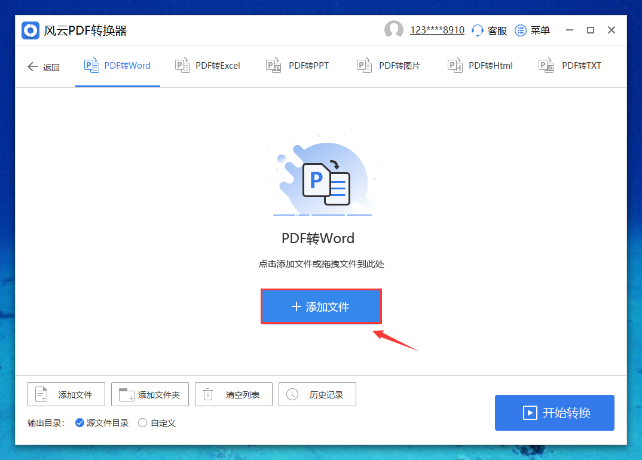
Task: Click the 返回 back arrow icon
Action: [33, 66]
